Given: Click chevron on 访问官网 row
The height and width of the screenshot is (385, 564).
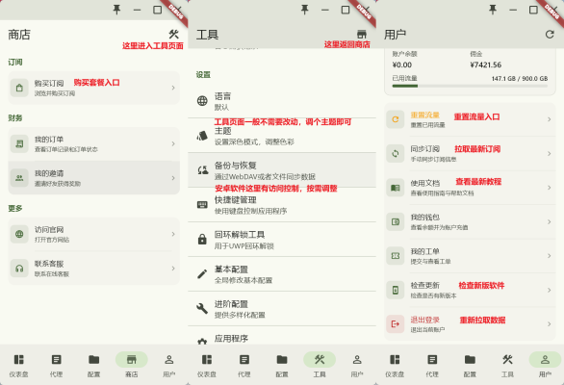Looking at the screenshot, I should tap(173, 234).
